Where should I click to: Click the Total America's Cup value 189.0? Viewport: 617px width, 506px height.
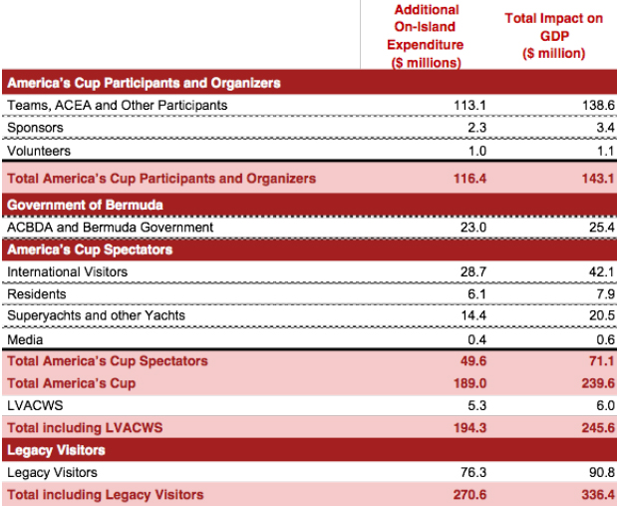[x=443, y=383]
